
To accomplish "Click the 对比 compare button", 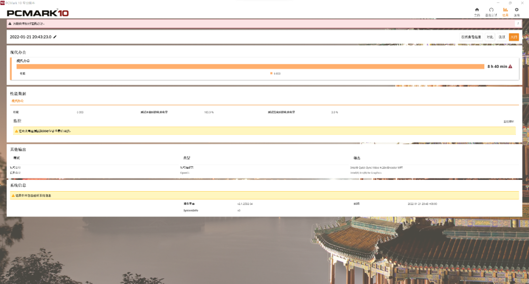I will 490,37.
